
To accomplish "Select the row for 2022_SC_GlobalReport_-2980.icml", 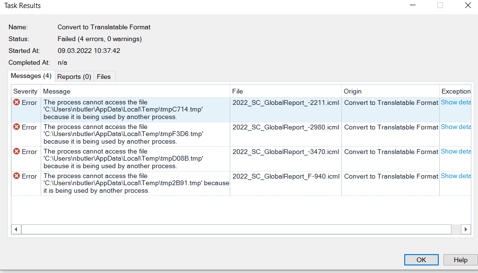I will click(286, 127).
